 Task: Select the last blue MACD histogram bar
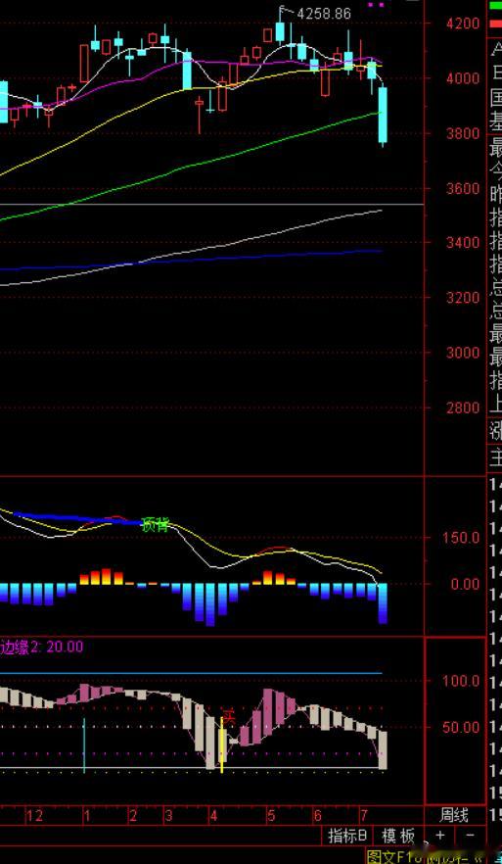[x=383, y=603]
